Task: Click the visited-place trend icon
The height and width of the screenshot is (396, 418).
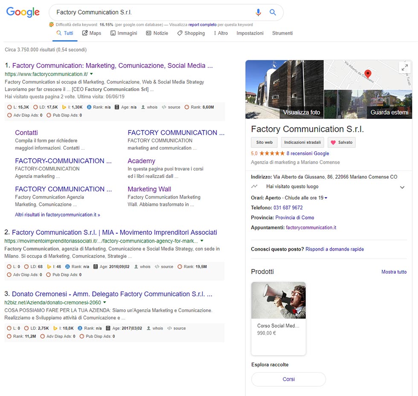Action: pos(254,186)
